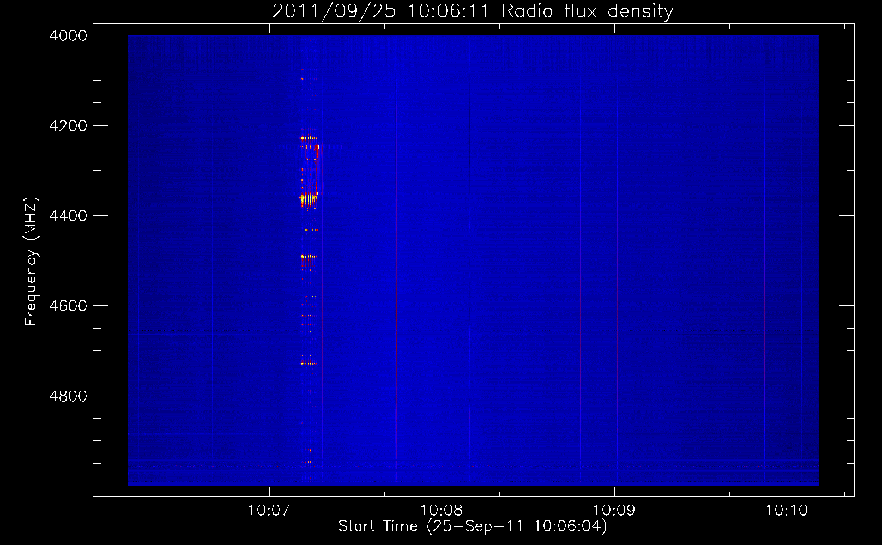This screenshot has width=882, height=545.
Task: Click the 4000 frequency tick label
Action: point(68,35)
